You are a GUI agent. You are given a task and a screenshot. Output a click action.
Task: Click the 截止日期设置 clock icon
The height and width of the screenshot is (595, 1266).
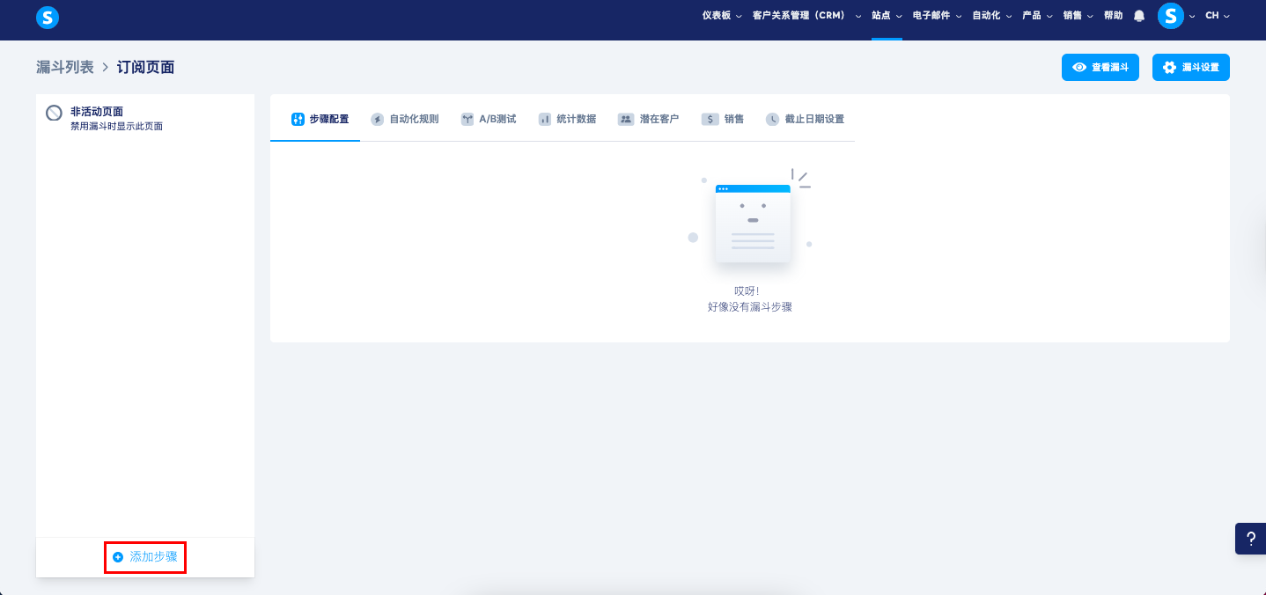pyautogui.click(x=772, y=119)
